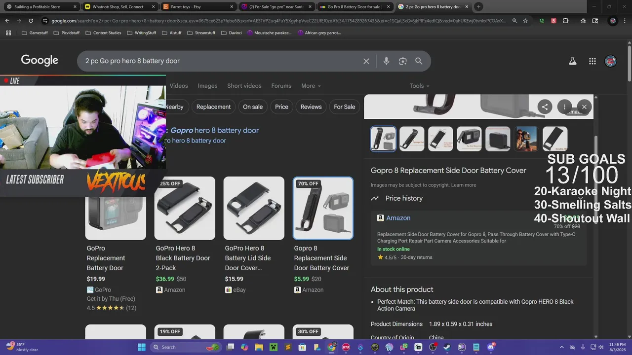
Task: Apply the On sale filter chip
Action: pyautogui.click(x=253, y=106)
